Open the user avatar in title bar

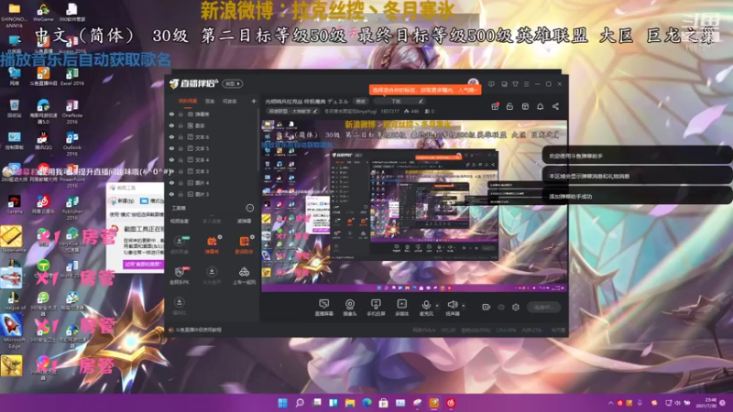(473, 82)
